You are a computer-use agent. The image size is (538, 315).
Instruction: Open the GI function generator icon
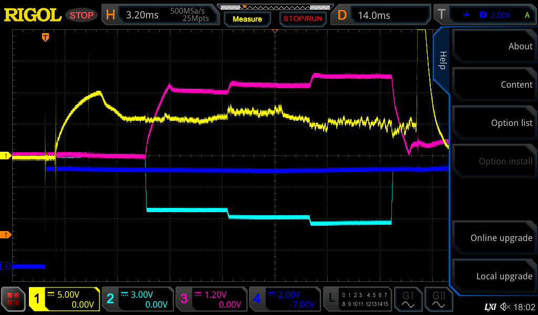tap(408, 300)
